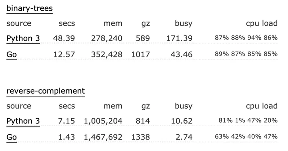Click the secs header in reverse-complement table
The height and width of the screenshot is (151, 288).
click(x=67, y=106)
